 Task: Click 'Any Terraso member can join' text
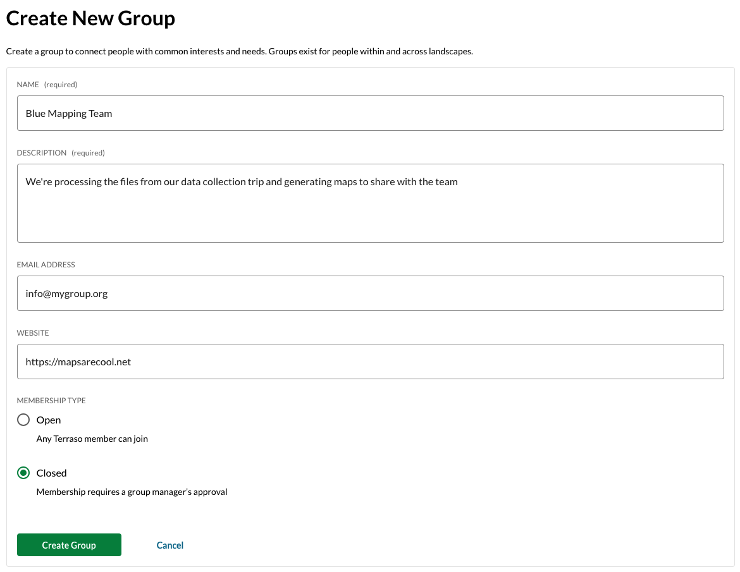(92, 439)
